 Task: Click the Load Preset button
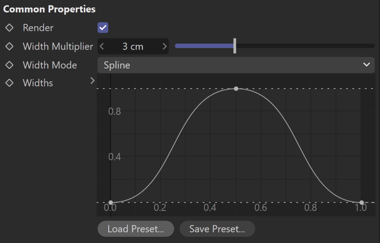point(136,229)
